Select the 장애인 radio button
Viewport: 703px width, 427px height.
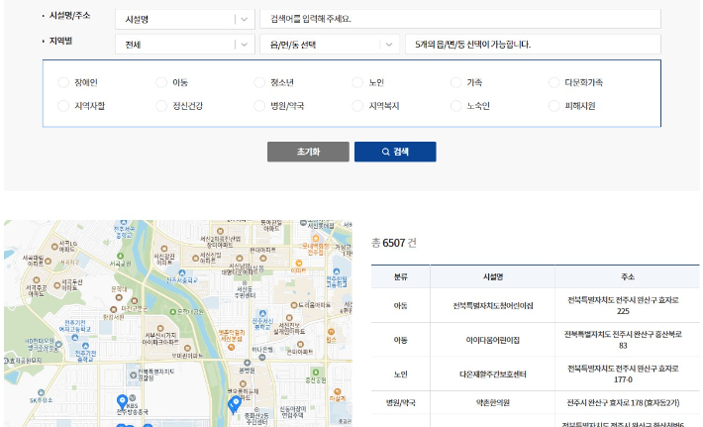click(63, 82)
